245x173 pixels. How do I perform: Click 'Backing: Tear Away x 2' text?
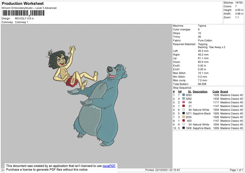coord(212,47)
